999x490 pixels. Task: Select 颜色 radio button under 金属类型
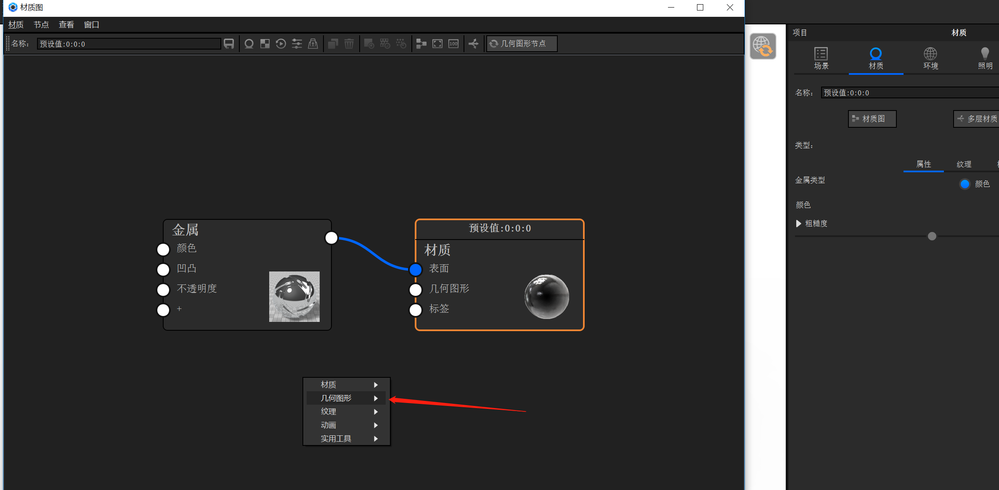pyautogui.click(x=965, y=184)
